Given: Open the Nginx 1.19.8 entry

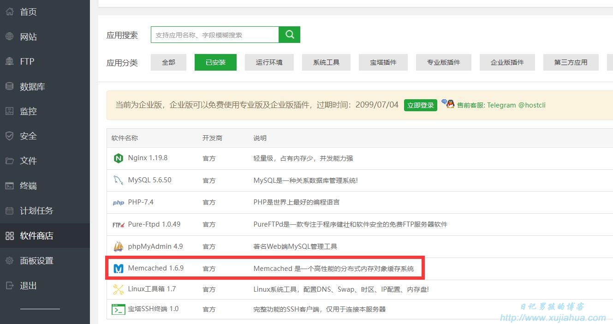Looking at the screenshot, I should click(148, 158).
